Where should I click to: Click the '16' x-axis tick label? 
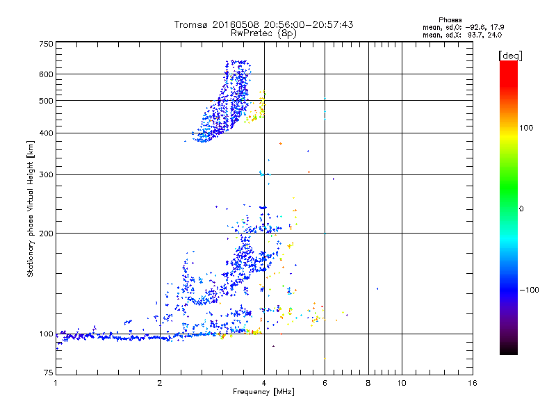(x=473, y=383)
